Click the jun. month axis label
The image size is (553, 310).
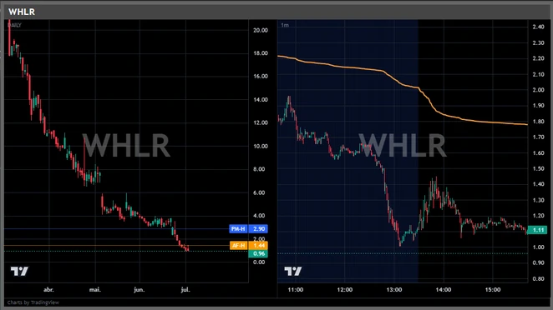[x=140, y=290]
